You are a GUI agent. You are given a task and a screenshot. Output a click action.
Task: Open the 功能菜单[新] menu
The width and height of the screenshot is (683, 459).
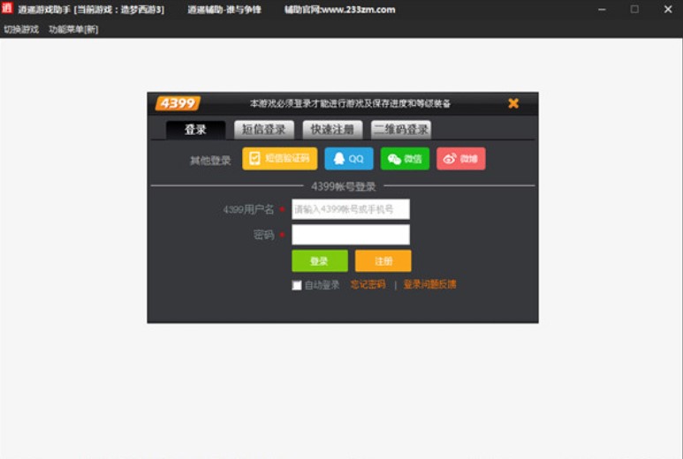click(x=73, y=29)
